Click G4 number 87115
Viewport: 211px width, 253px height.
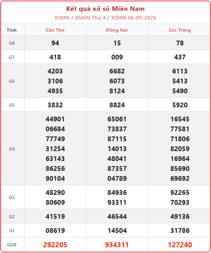(x=117, y=139)
